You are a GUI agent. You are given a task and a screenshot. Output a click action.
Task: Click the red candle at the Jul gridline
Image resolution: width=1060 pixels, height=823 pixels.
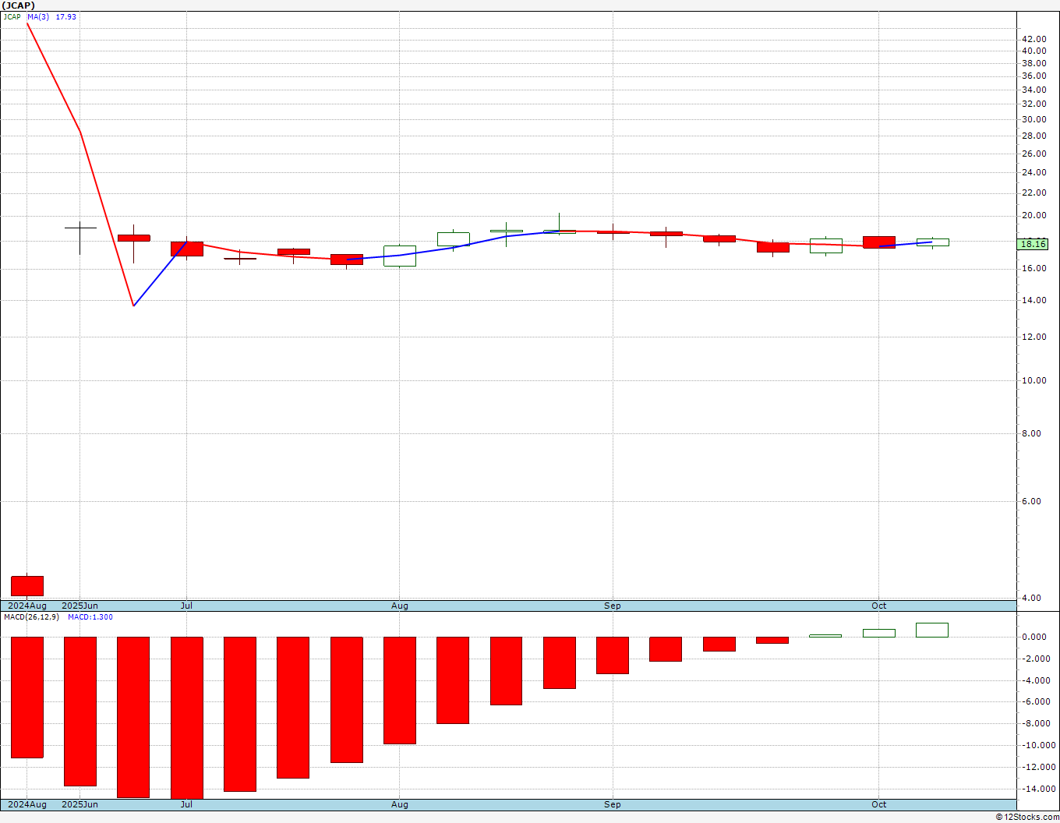tap(186, 249)
